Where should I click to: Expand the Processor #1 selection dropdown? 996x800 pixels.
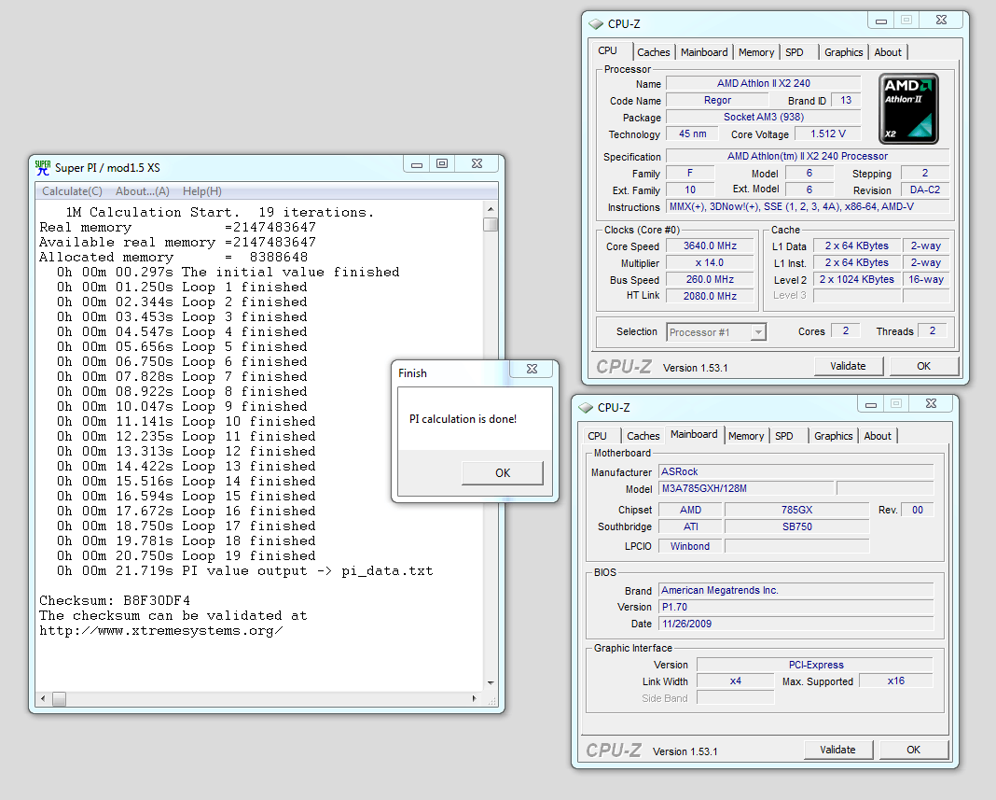click(x=758, y=332)
